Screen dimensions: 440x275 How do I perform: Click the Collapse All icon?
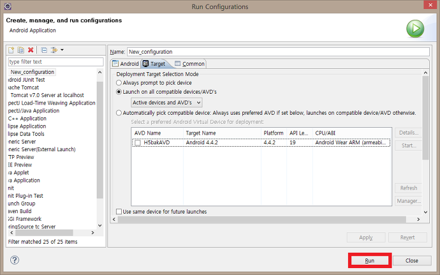44,50
